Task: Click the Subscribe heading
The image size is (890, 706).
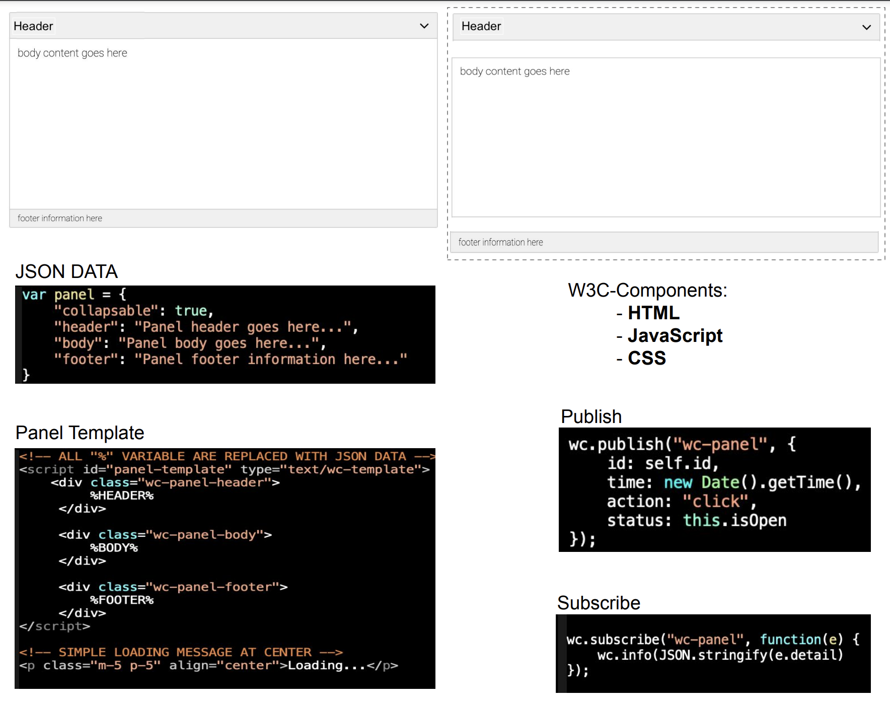Action: click(599, 603)
